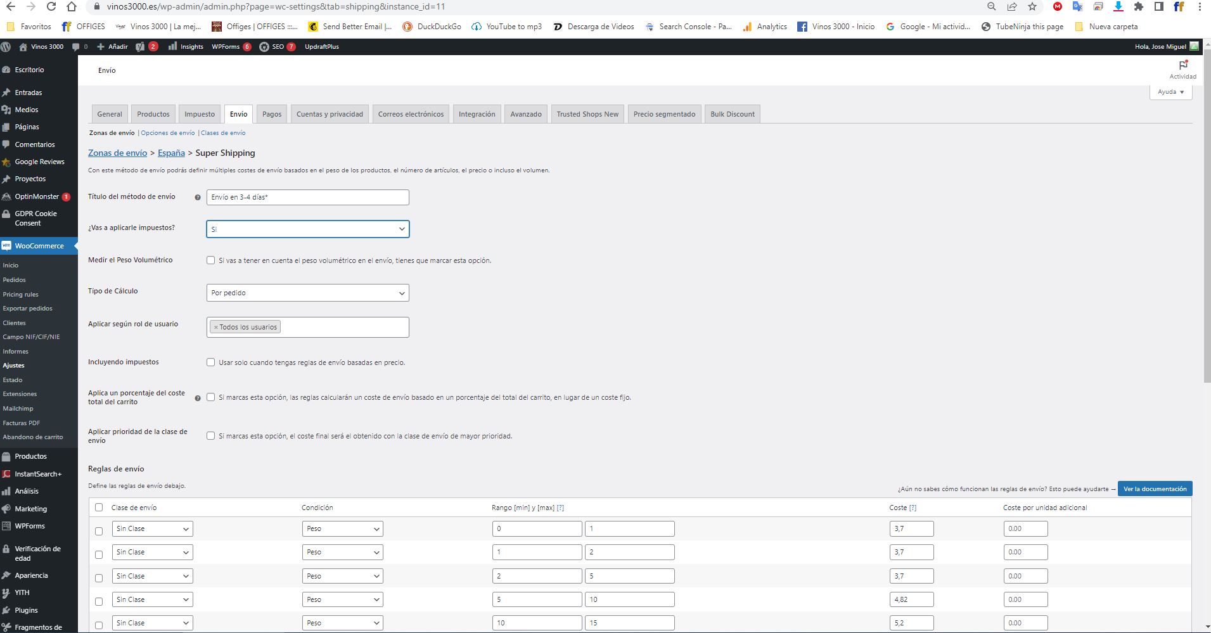
Task: Toggle Incluyendo impuestos checkbox
Action: pyautogui.click(x=211, y=362)
